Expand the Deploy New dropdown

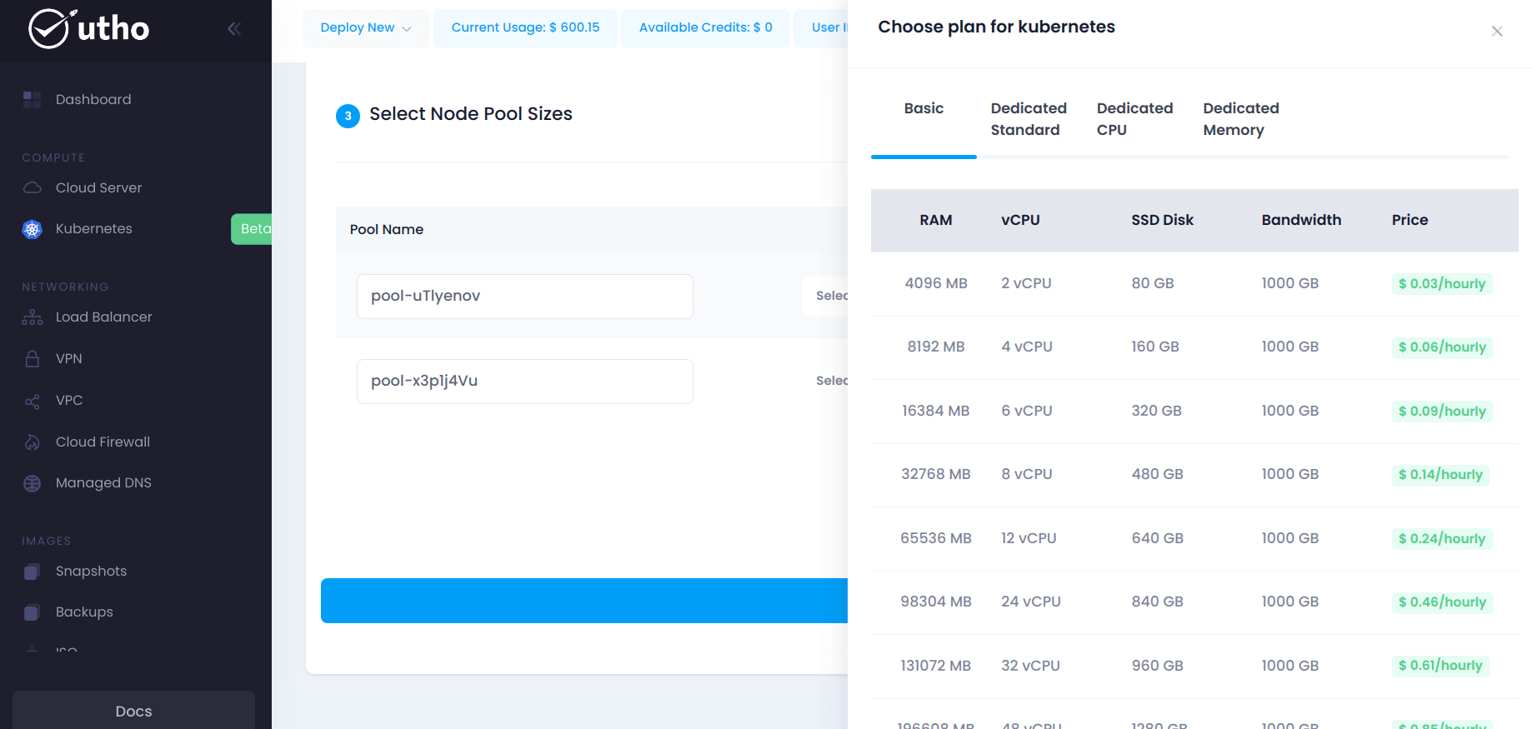(366, 28)
